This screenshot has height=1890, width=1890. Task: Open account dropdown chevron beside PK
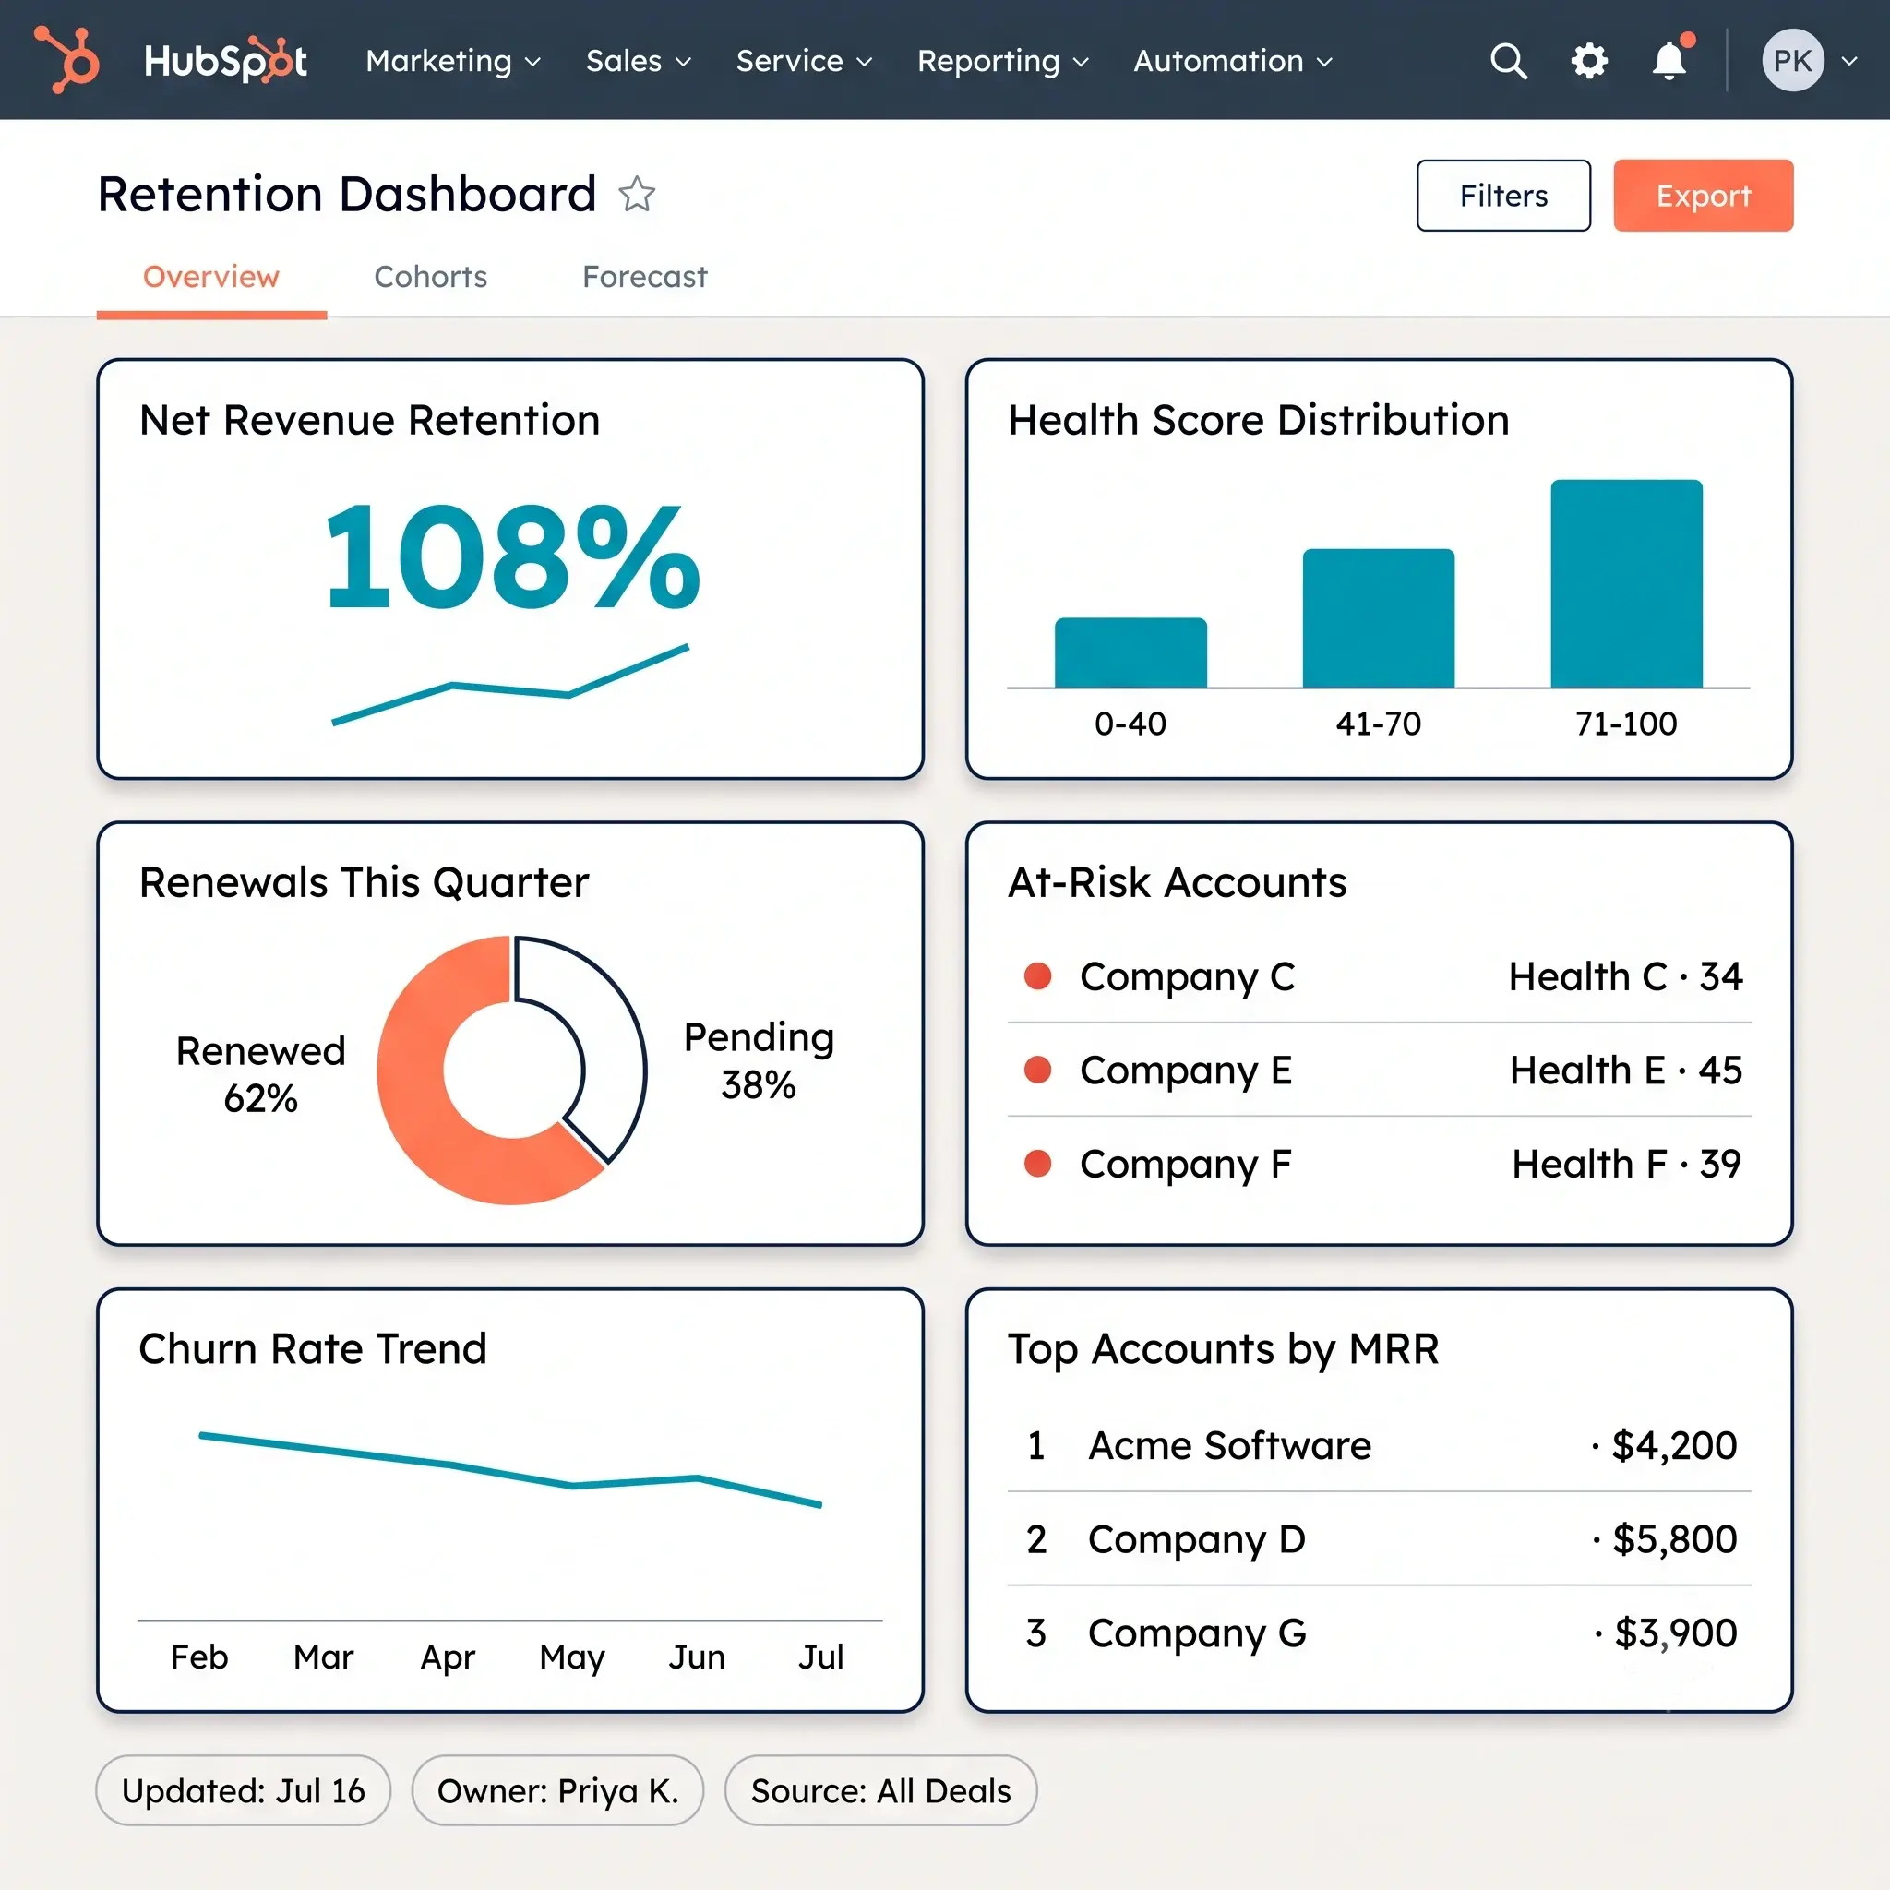[x=1848, y=61]
